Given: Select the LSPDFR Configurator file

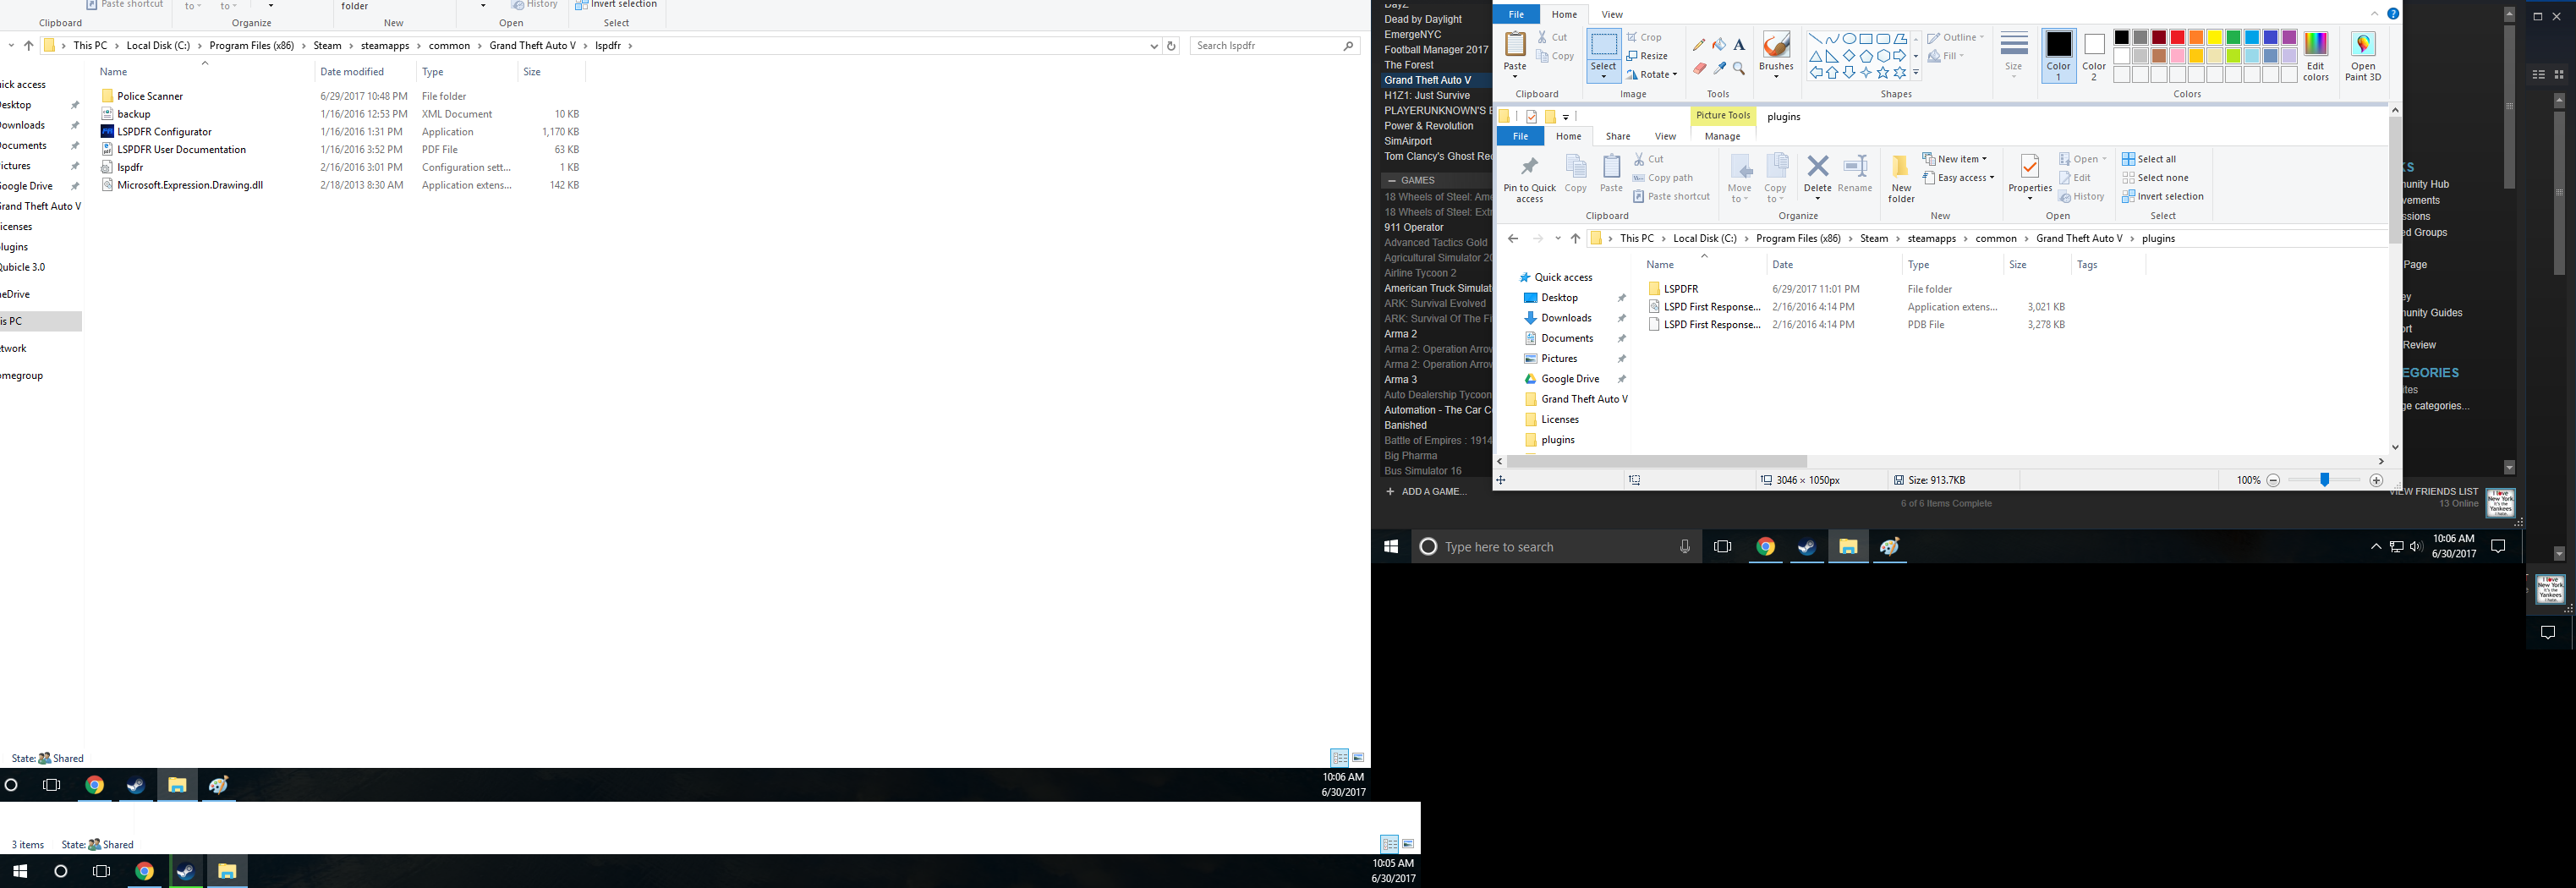Looking at the screenshot, I should (x=164, y=132).
